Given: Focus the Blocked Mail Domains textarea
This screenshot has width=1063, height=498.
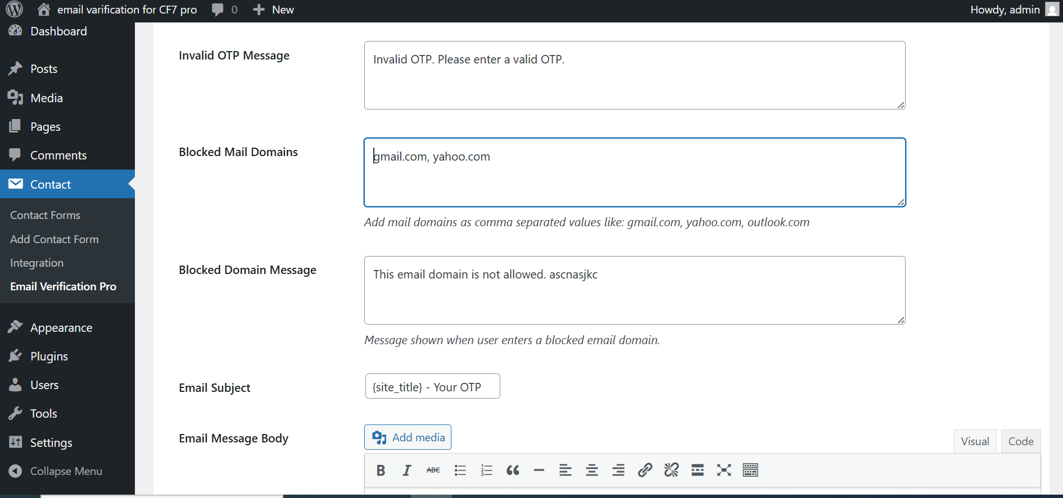Looking at the screenshot, I should click(x=635, y=172).
